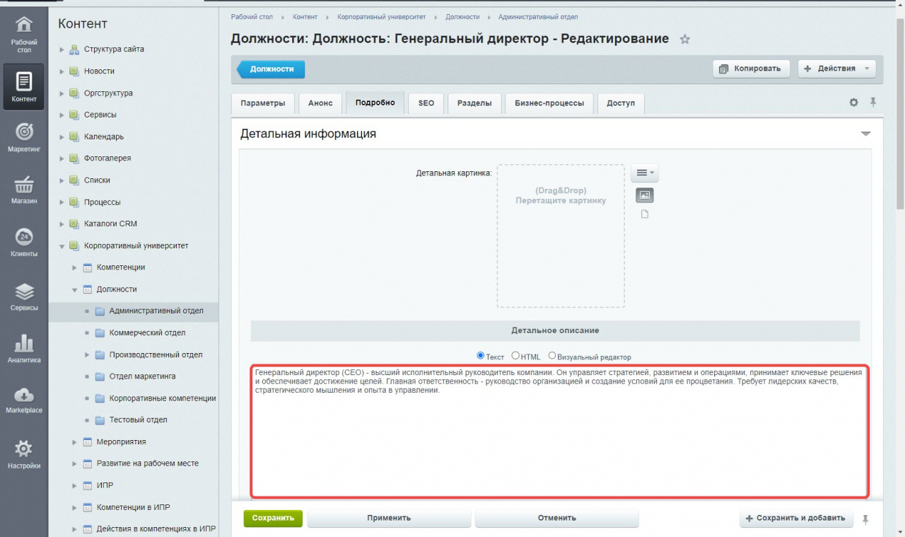The height and width of the screenshot is (537, 905).
Task: Select file from structure icon below image icon
Action: click(644, 214)
